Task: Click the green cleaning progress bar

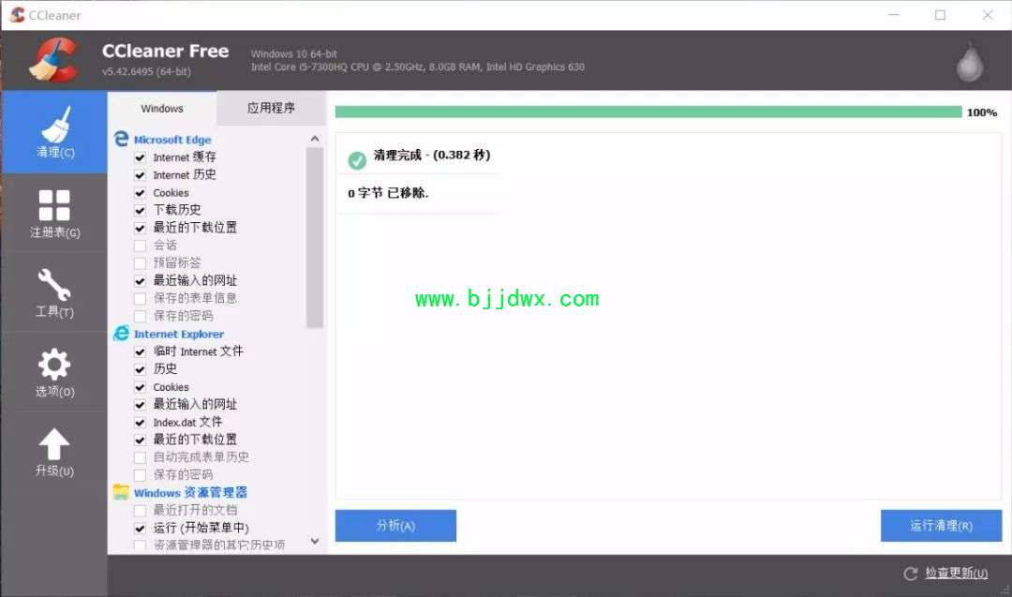Action: (x=648, y=112)
